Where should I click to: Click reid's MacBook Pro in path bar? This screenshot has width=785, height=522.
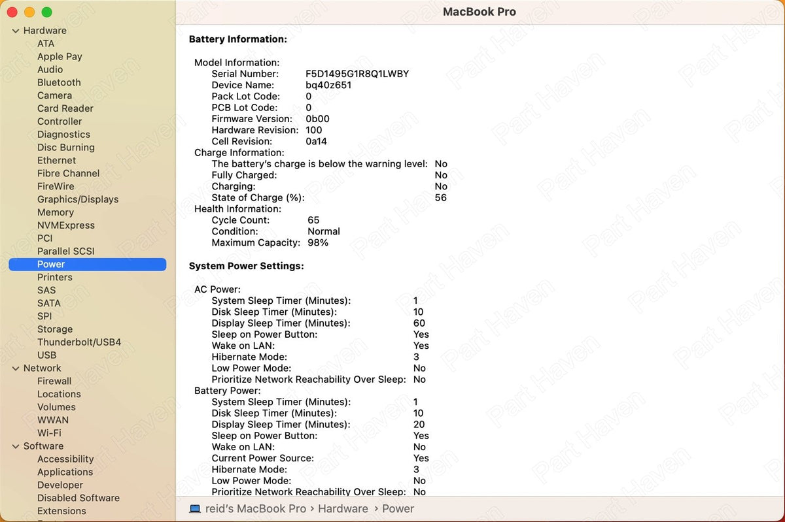pos(255,509)
